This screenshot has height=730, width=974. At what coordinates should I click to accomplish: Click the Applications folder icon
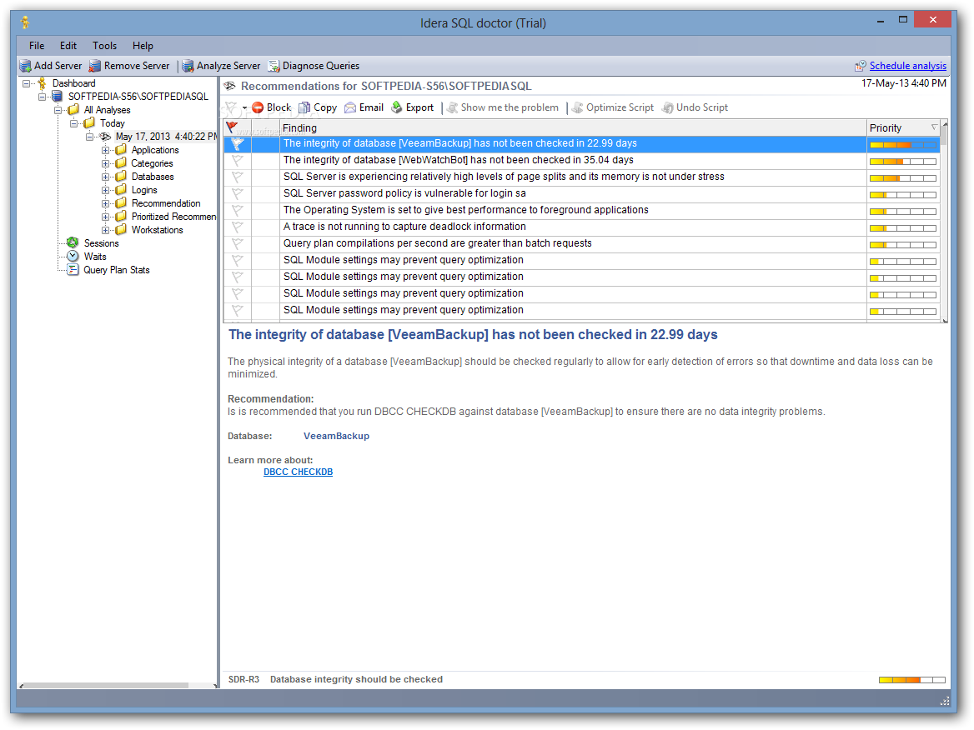click(x=121, y=150)
